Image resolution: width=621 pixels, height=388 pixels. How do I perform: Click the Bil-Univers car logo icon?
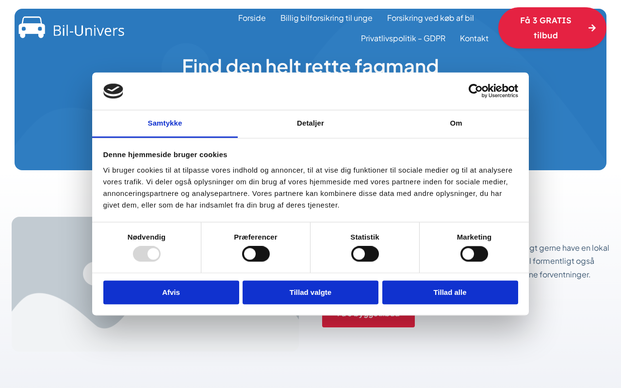32,27
